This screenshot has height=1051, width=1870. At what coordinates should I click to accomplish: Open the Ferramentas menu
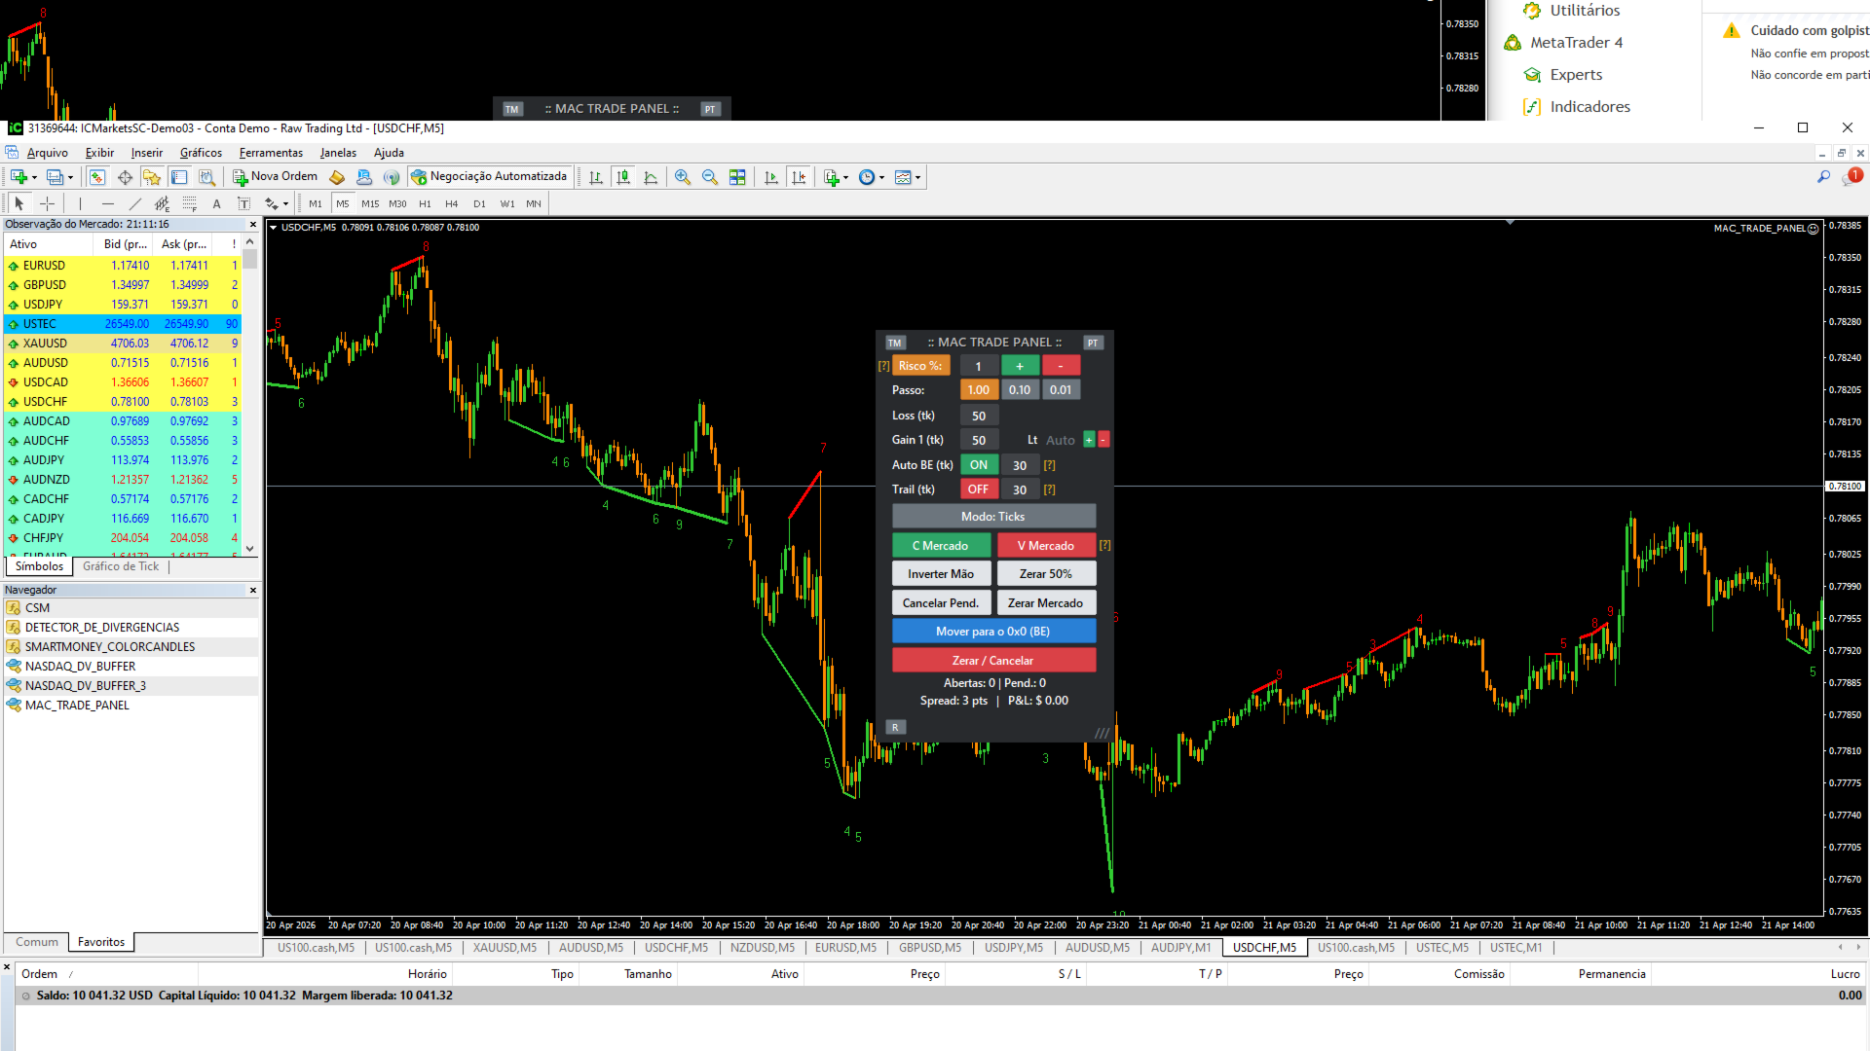pyautogui.click(x=271, y=153)
